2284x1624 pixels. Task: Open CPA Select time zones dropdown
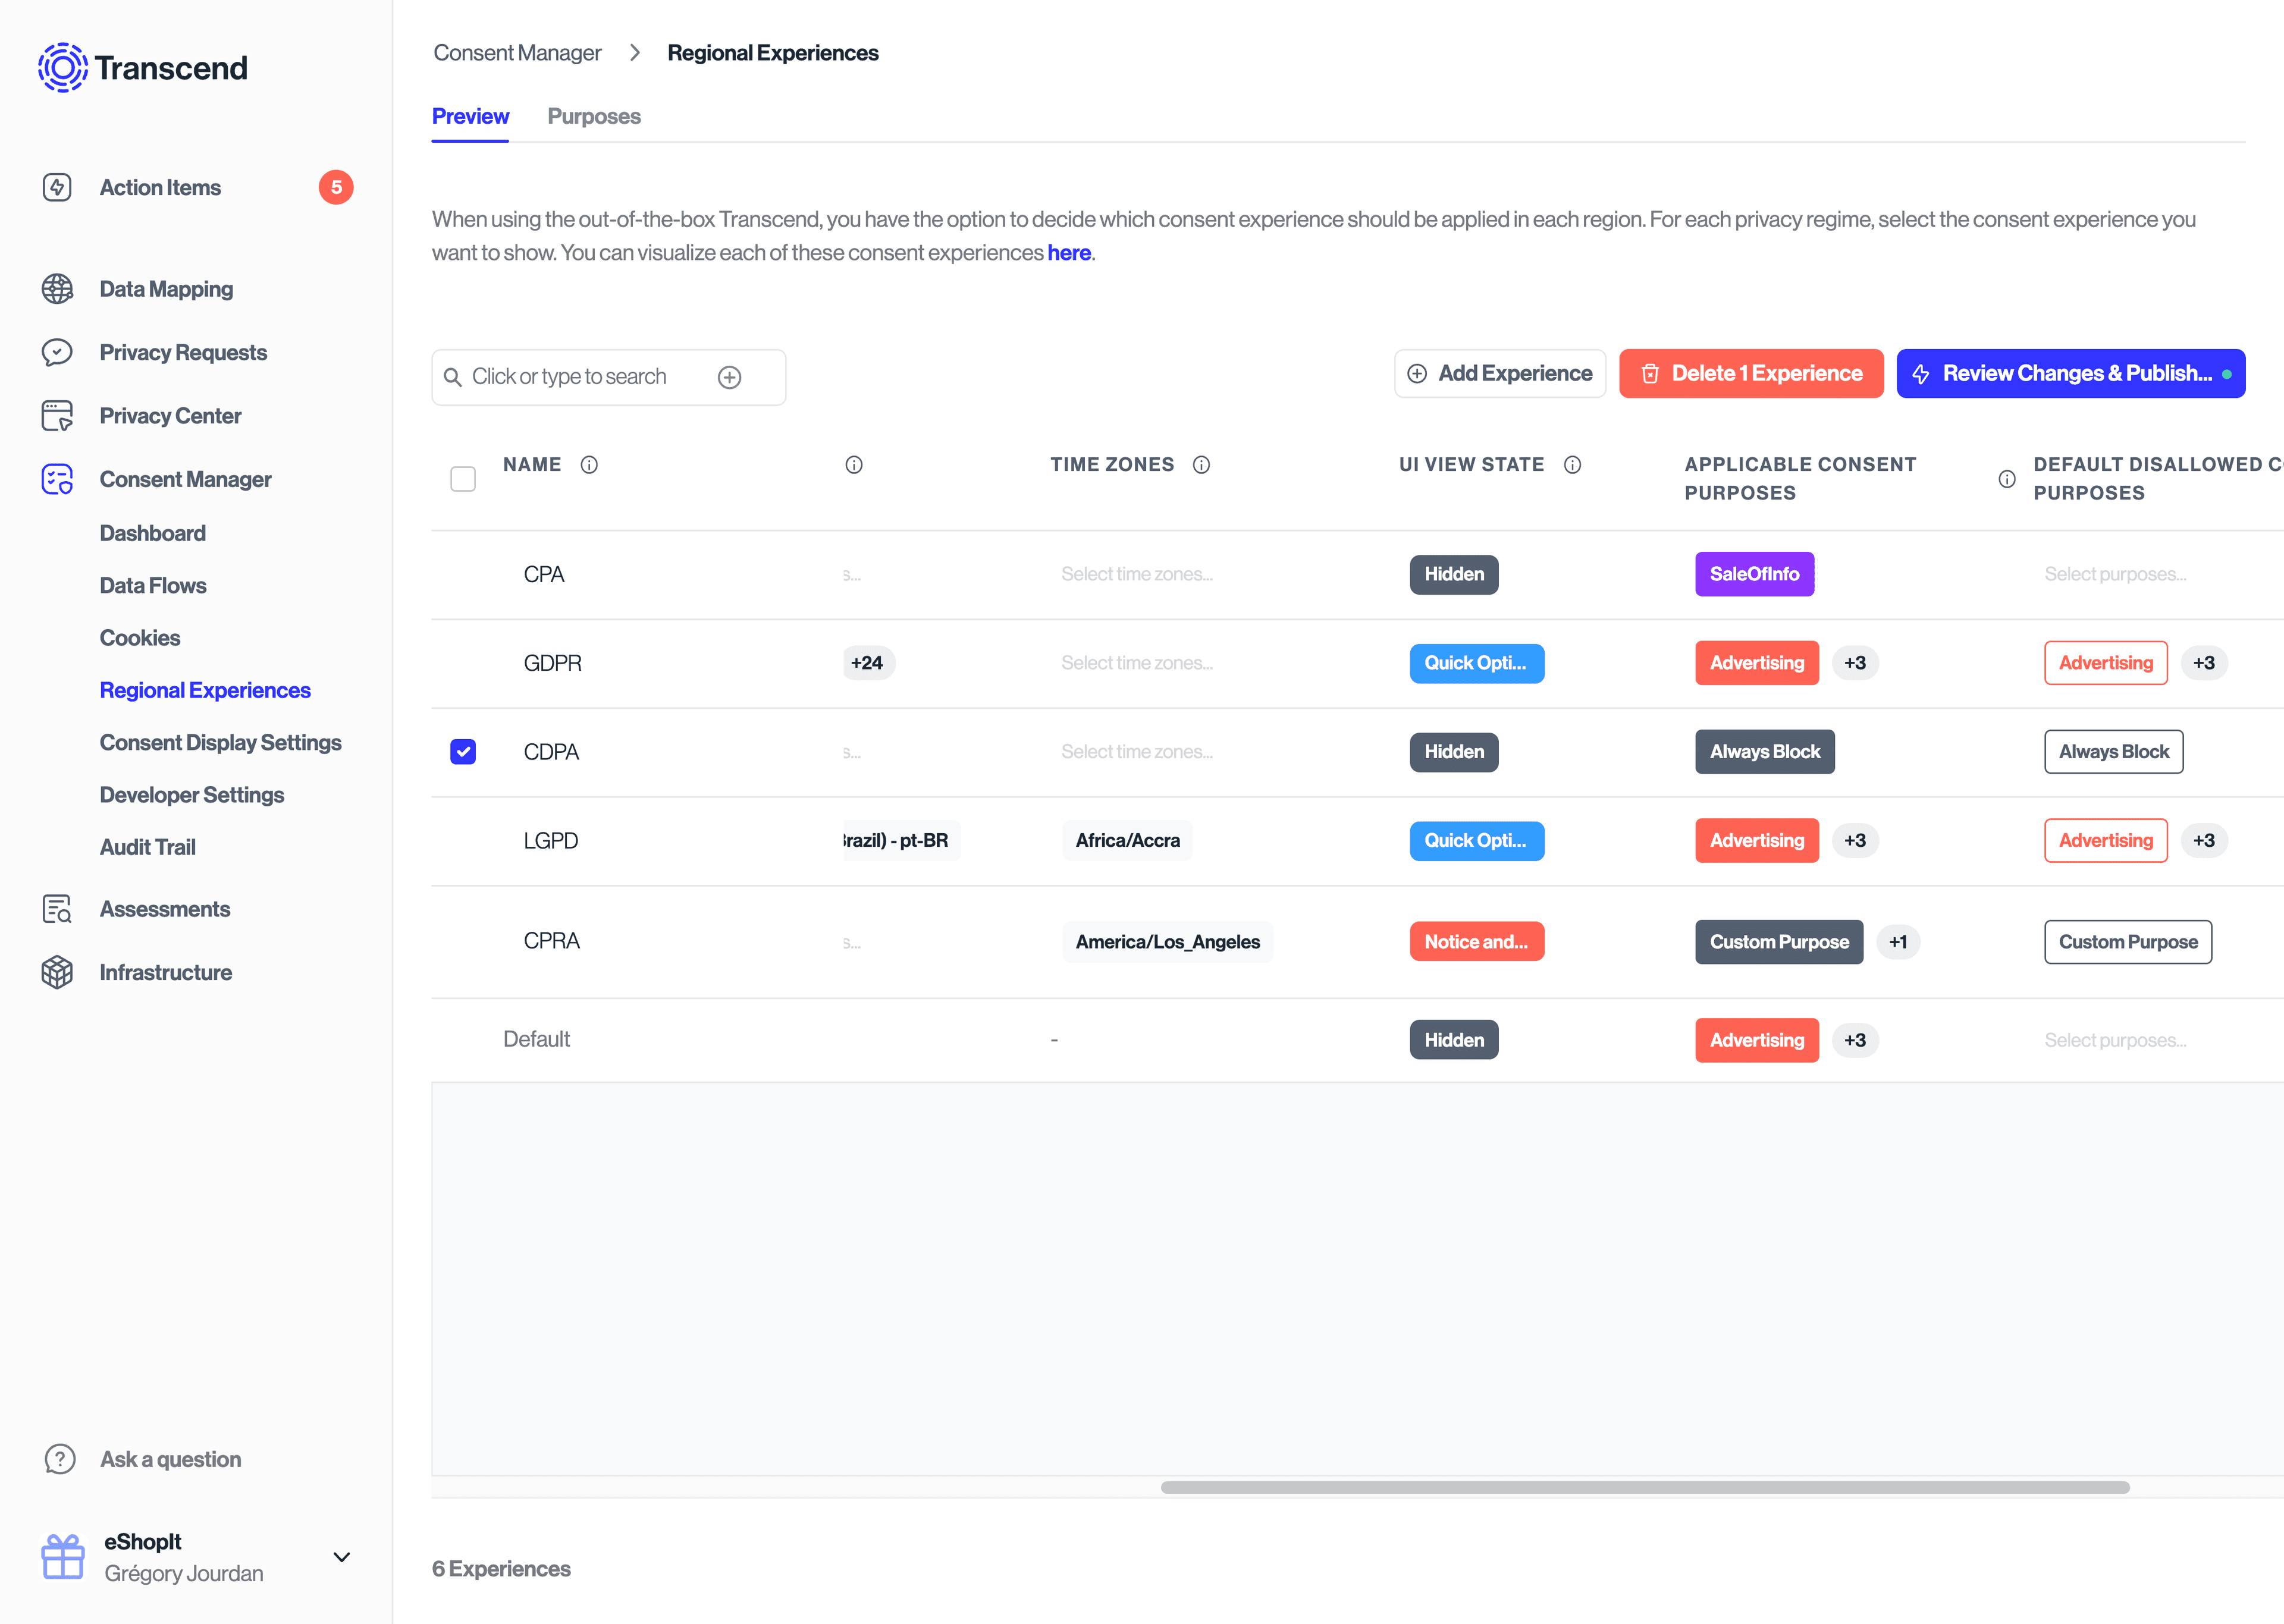click(1137, 574)
